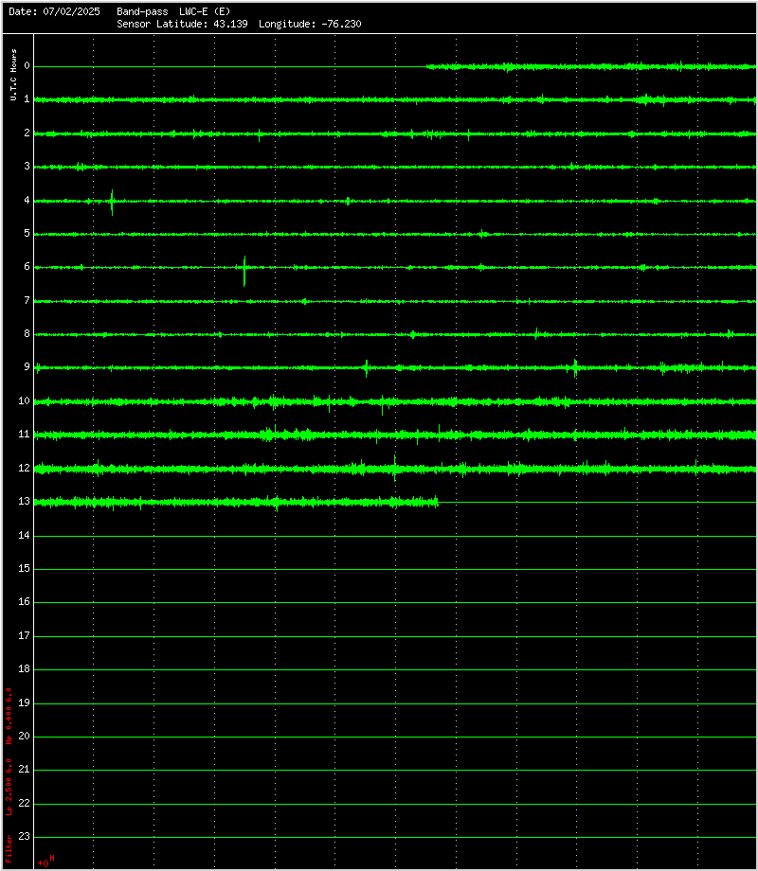Screen dimensions: 758x871
Task: Click the "LWC-E (E)" station label
Action: [x=205, y=11]
